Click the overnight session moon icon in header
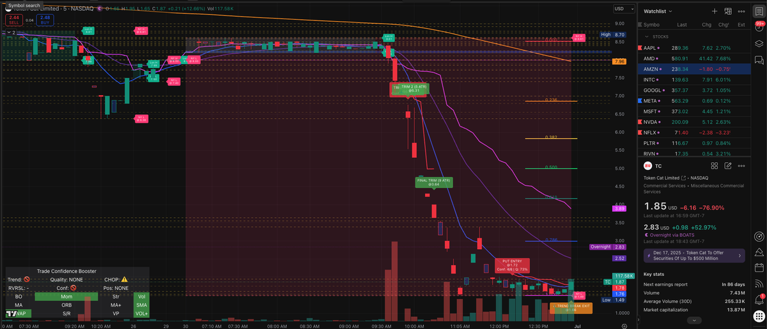The height and width of the screenshot is (329, 767). point(100,9)
